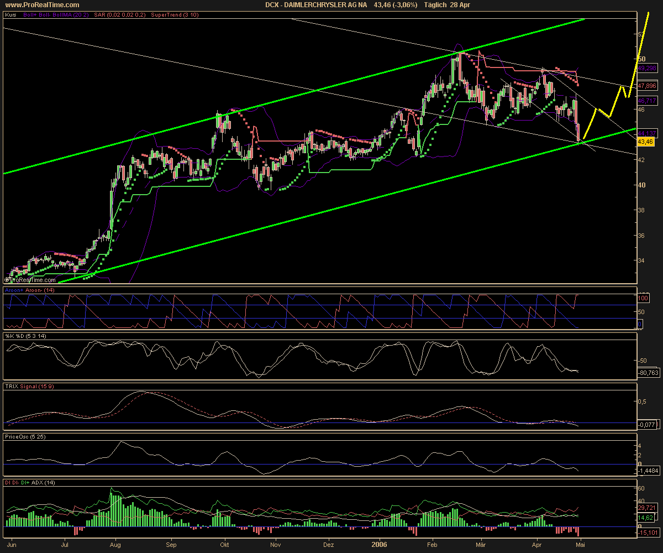Click the 47,896 SAR value tag
Viewport: 663px width, 553px height.
pos(646,86)
